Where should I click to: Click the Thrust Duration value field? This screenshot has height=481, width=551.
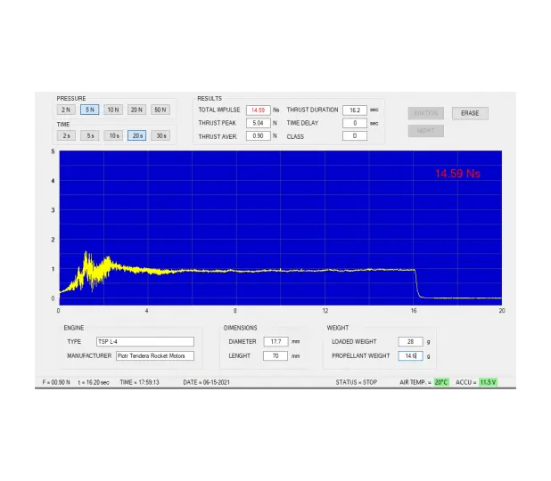[x=355, y=110]
